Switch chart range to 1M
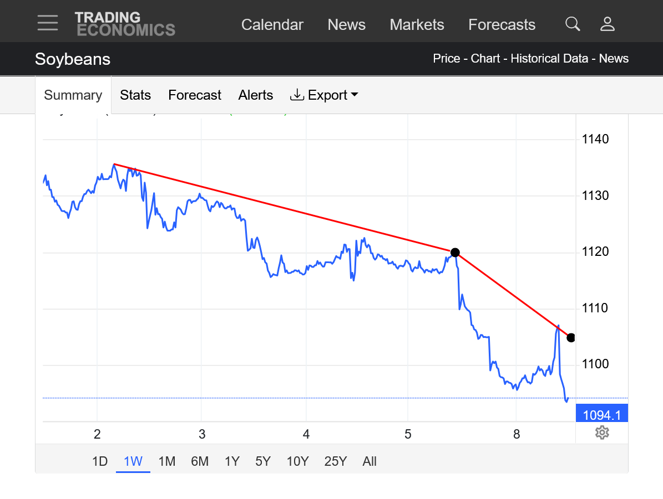This screenshot has width=663, height=499. click(x=166, y=461)
